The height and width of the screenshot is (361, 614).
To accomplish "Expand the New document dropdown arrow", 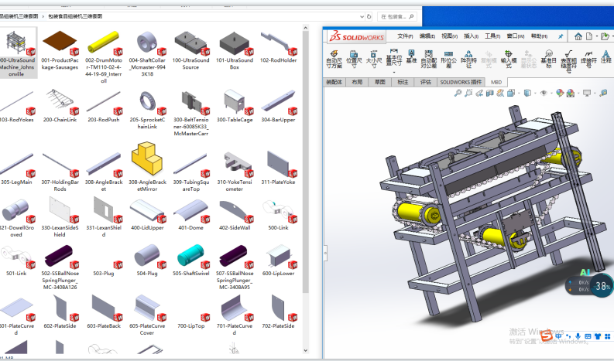I will (x=596, y=36).
